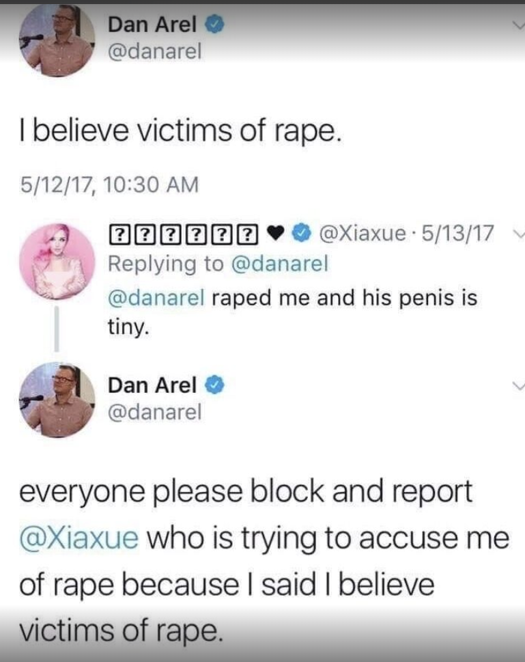
Task: Click the verified badge beside top Dan Arel name
Action: [x=214, y=25]
